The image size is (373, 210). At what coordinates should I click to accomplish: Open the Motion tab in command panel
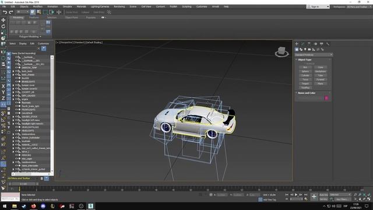coord(315,44)
